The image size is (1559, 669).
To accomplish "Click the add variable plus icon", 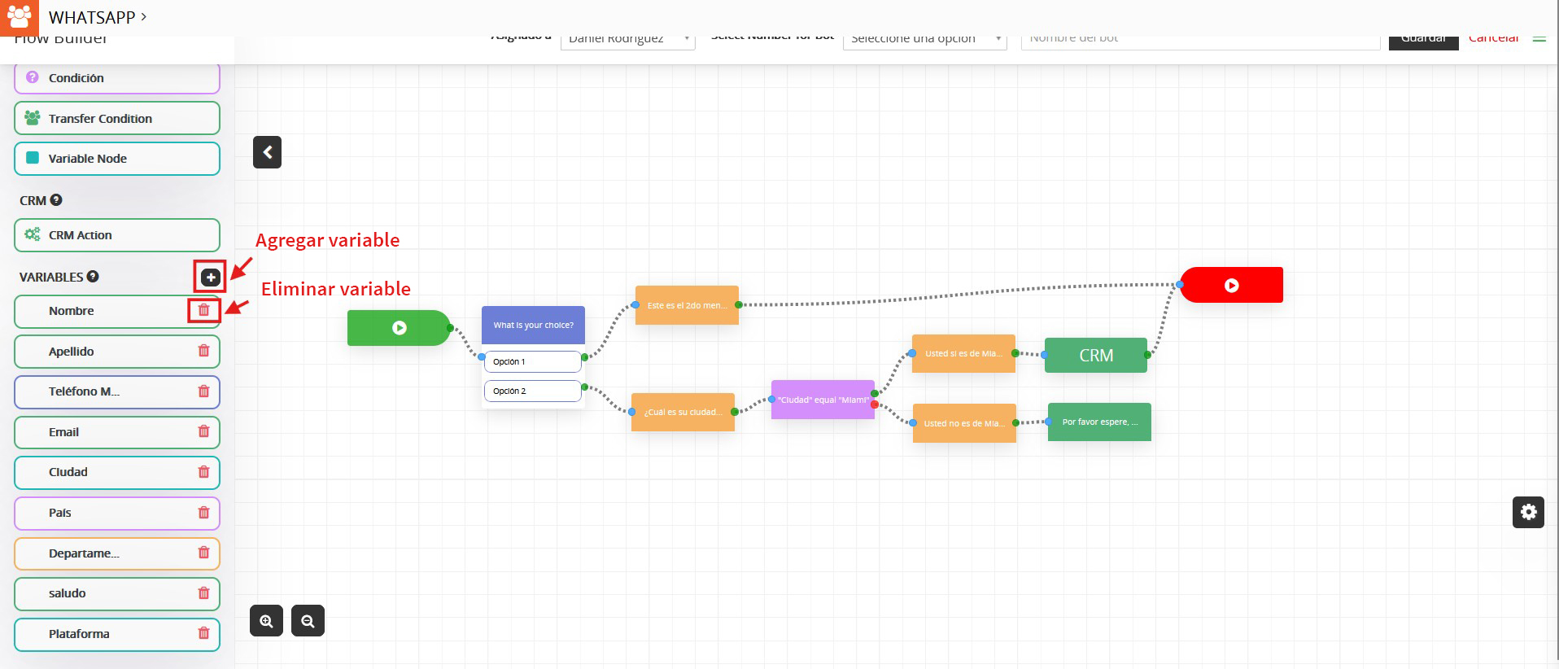I will [210, 278].
